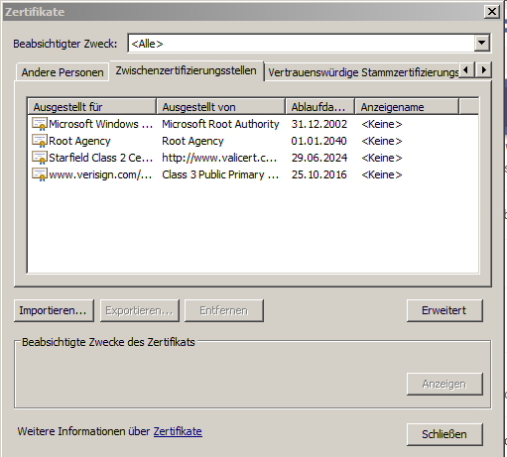This screenshot has width=507, height=457.
Task: Open the Zertifikate help link
Action: [x=178, y=431]
